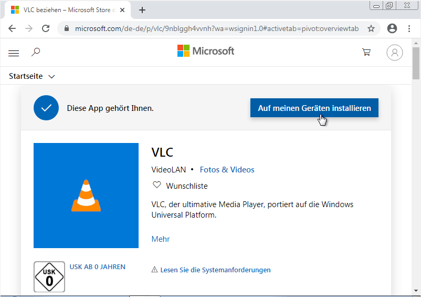Close the VLC beziehen tab

coord(122,10)
